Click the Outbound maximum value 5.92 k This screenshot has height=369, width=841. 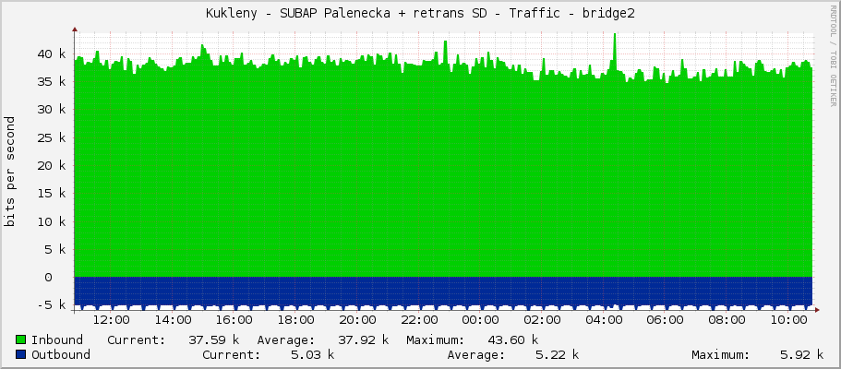[x=801, y=354]
